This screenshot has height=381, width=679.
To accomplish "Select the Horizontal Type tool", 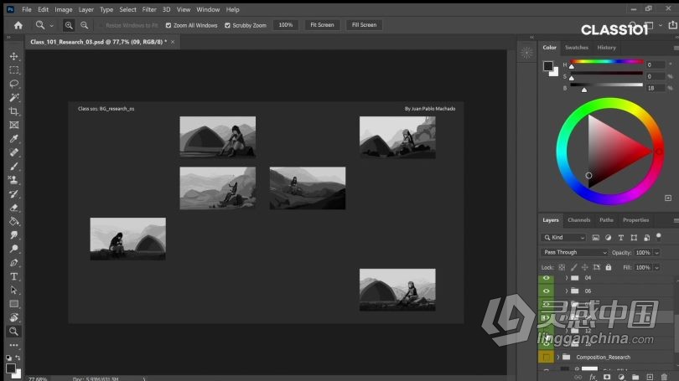I will pyautogui.click(x=14, y=276).
